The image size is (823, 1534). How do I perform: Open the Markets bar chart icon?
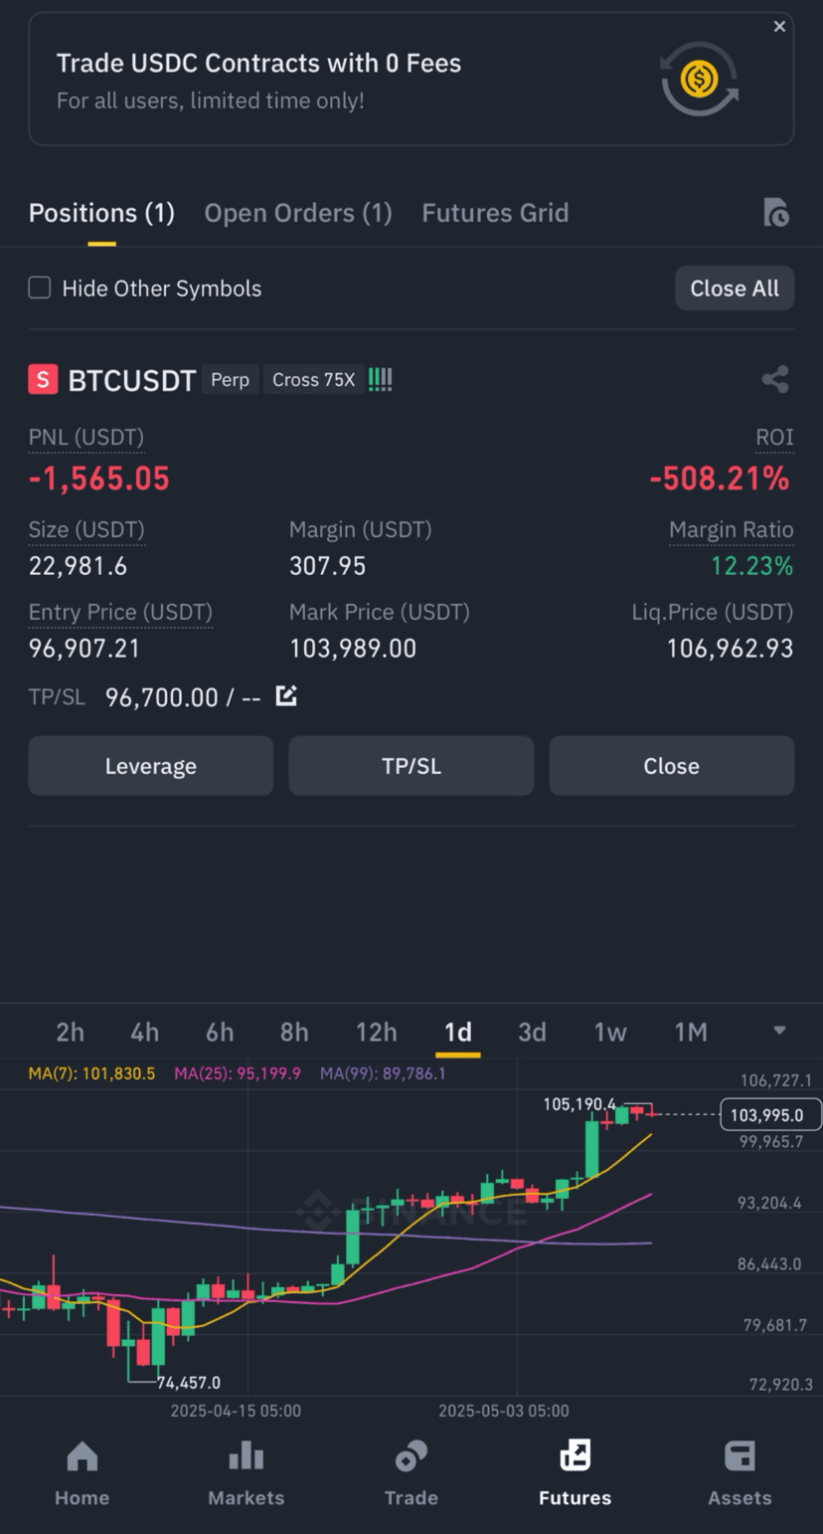pos(247,1457)
